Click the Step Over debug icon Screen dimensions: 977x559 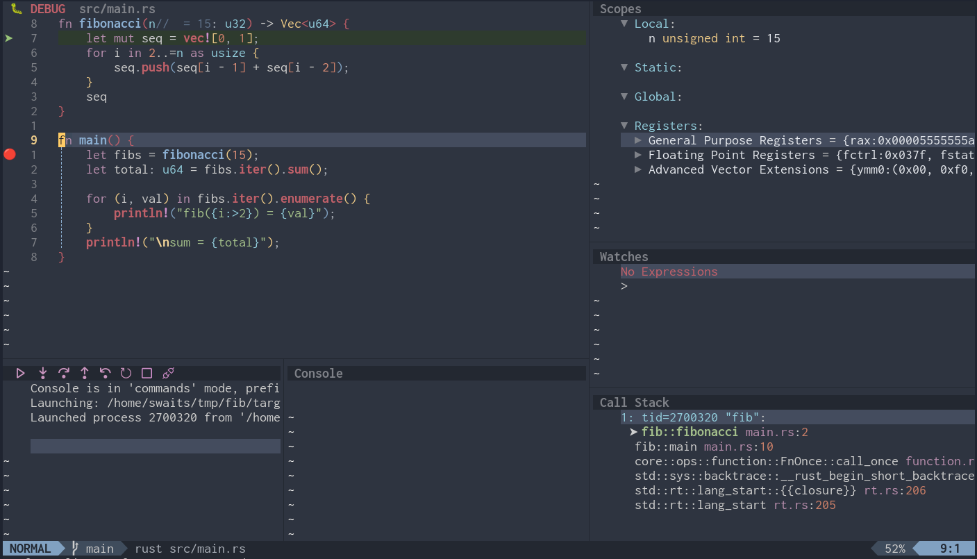click(x=64, y=374)
